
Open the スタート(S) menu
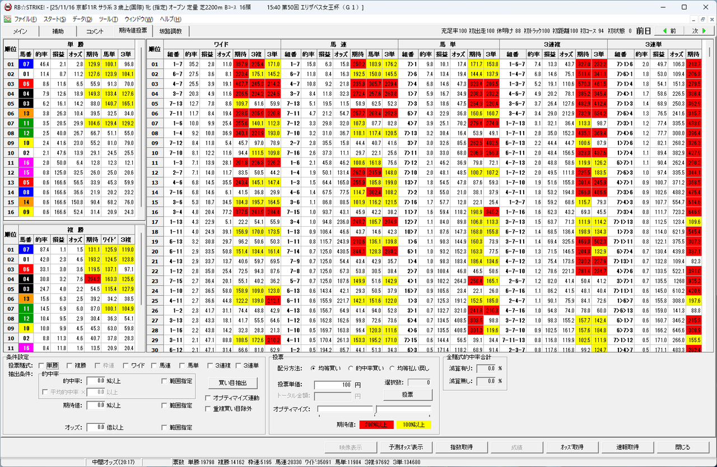(x=54, y=19)
